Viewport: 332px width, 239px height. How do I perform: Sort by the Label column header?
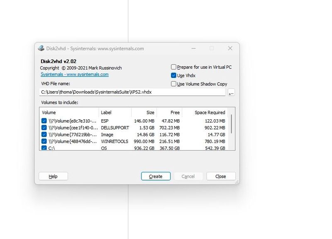point(115,112)
